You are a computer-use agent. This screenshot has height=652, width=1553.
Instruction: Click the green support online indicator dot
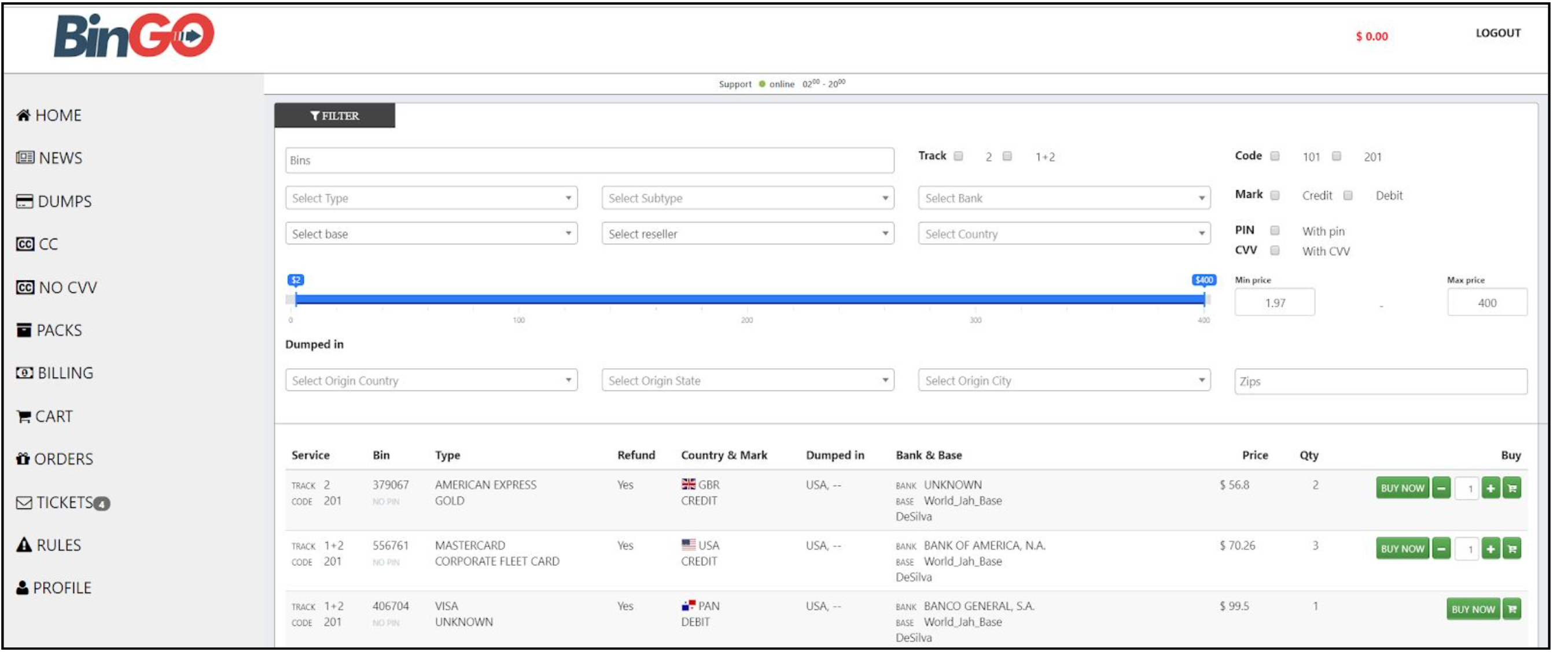tap(762, 84)
